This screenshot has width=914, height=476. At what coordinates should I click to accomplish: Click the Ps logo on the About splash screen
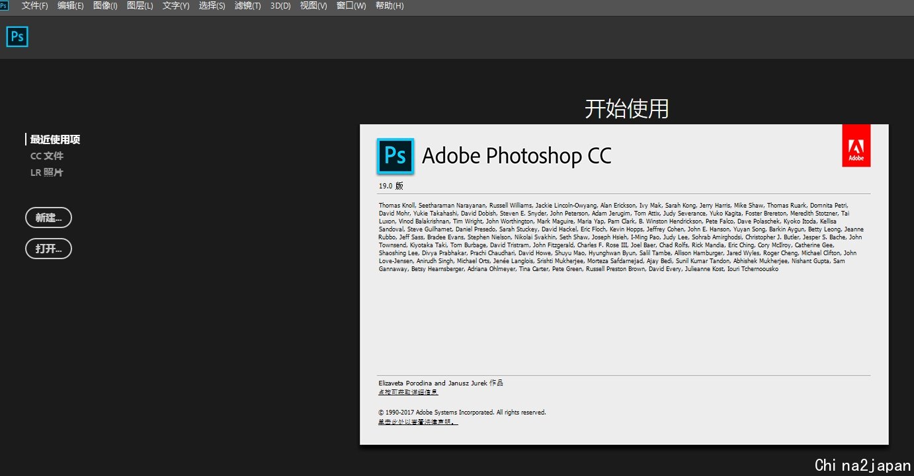click(x=395, y=156)
